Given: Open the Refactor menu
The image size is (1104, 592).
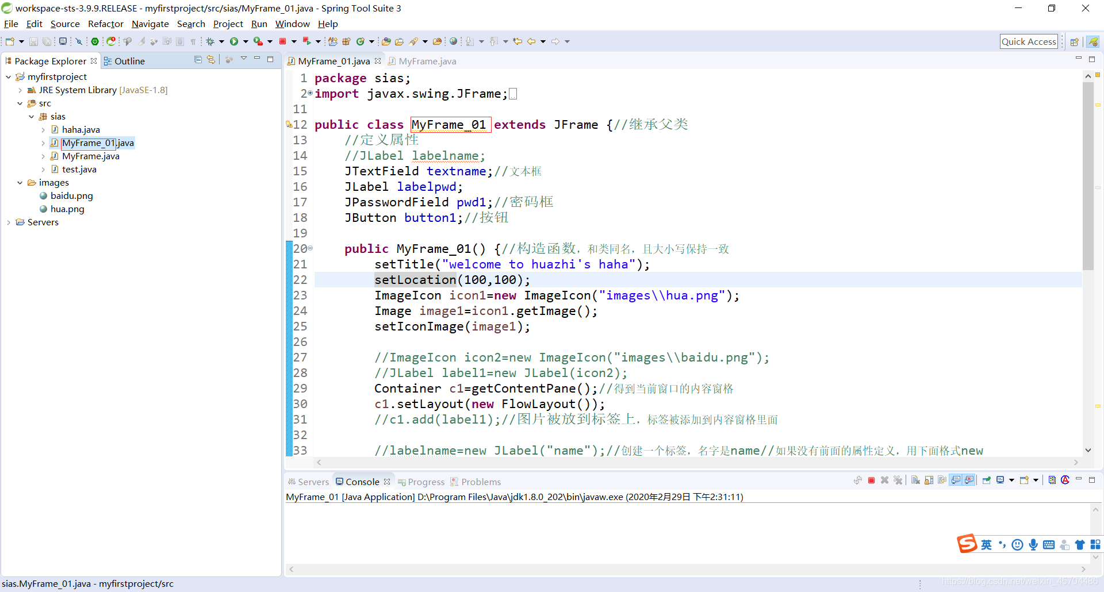Looking at the screenshot, I should coord(106,24).
